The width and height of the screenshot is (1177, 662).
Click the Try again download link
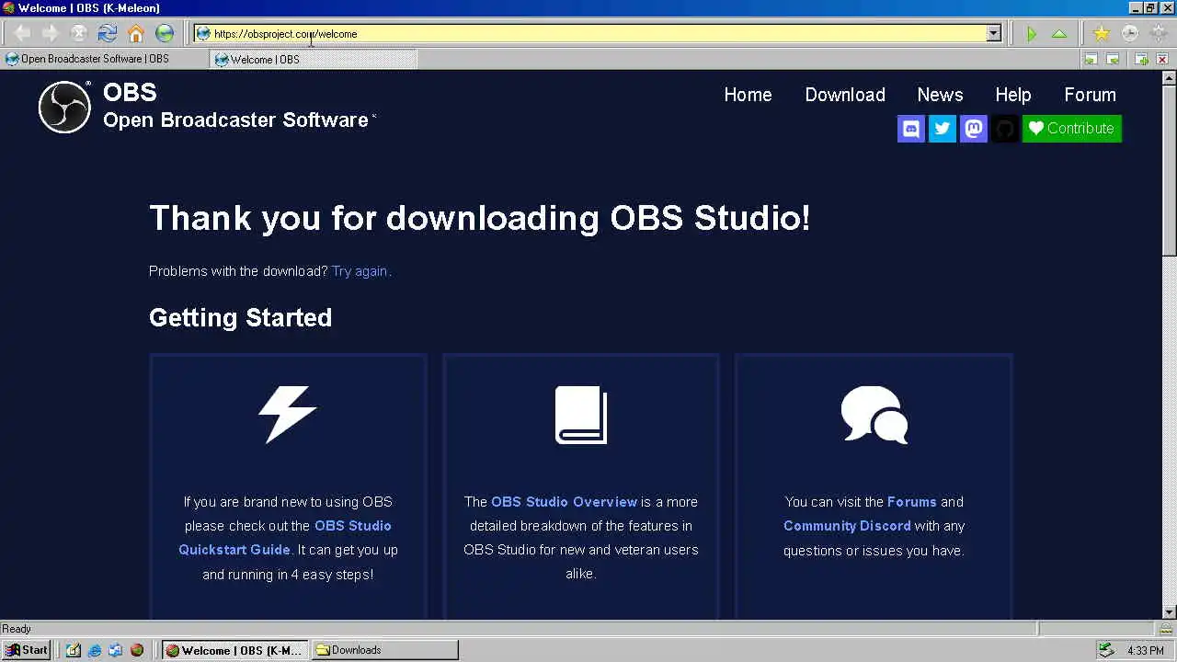click(360, 271)
